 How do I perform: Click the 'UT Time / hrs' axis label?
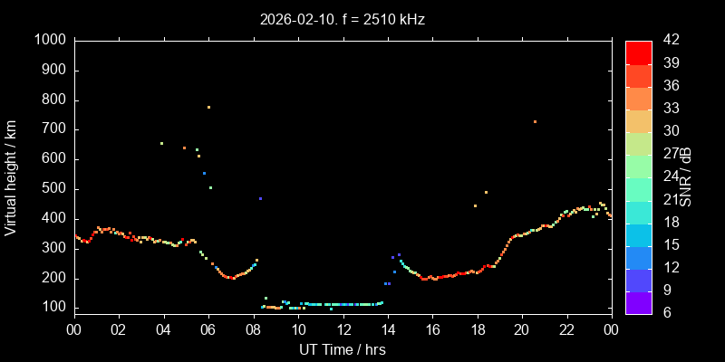point(342,348)
